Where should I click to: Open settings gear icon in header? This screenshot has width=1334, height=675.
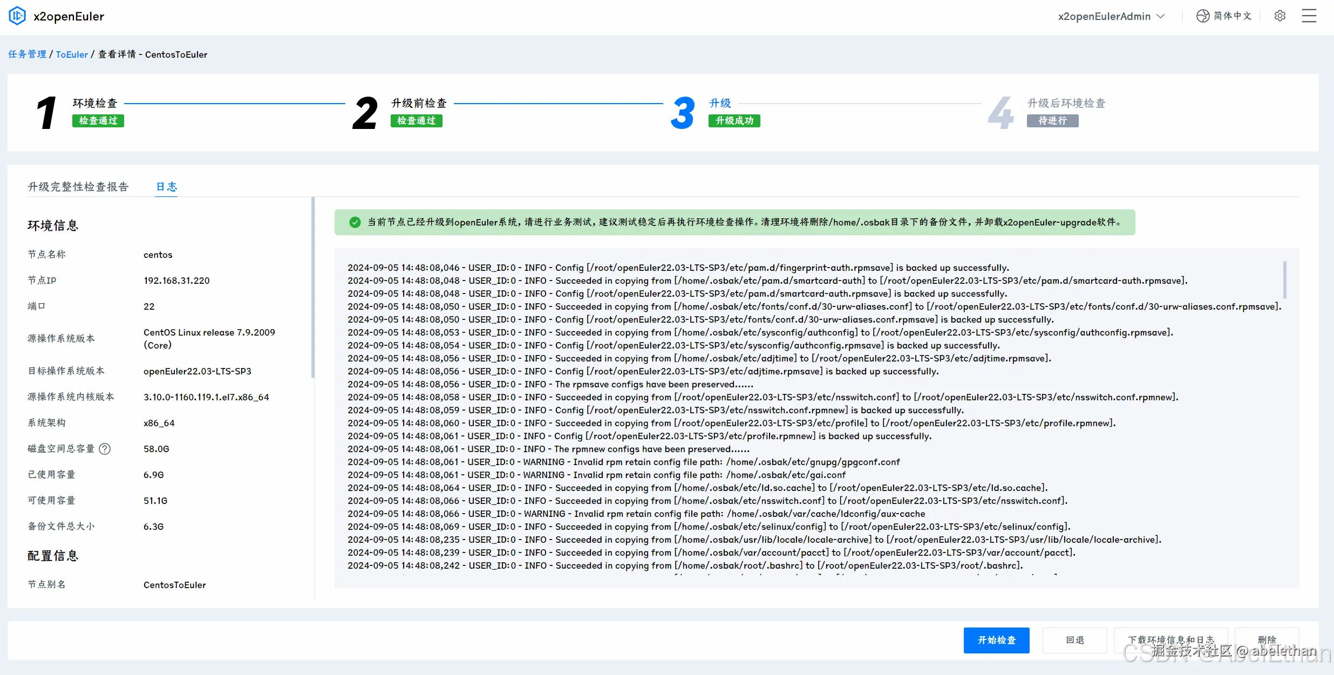point(1279,16)
